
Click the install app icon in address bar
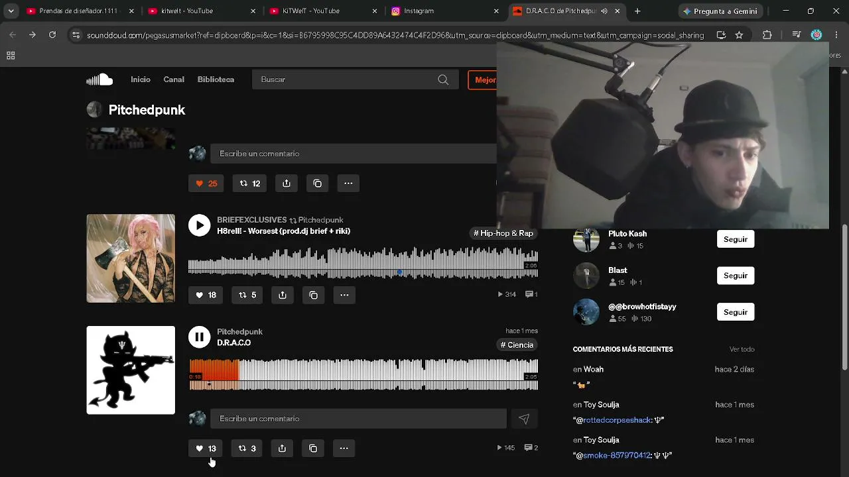click(721, 35)
